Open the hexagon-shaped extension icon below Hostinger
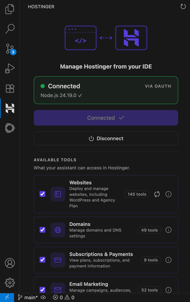The height and width of the screenshot is (302, 190). coord(10,128)
